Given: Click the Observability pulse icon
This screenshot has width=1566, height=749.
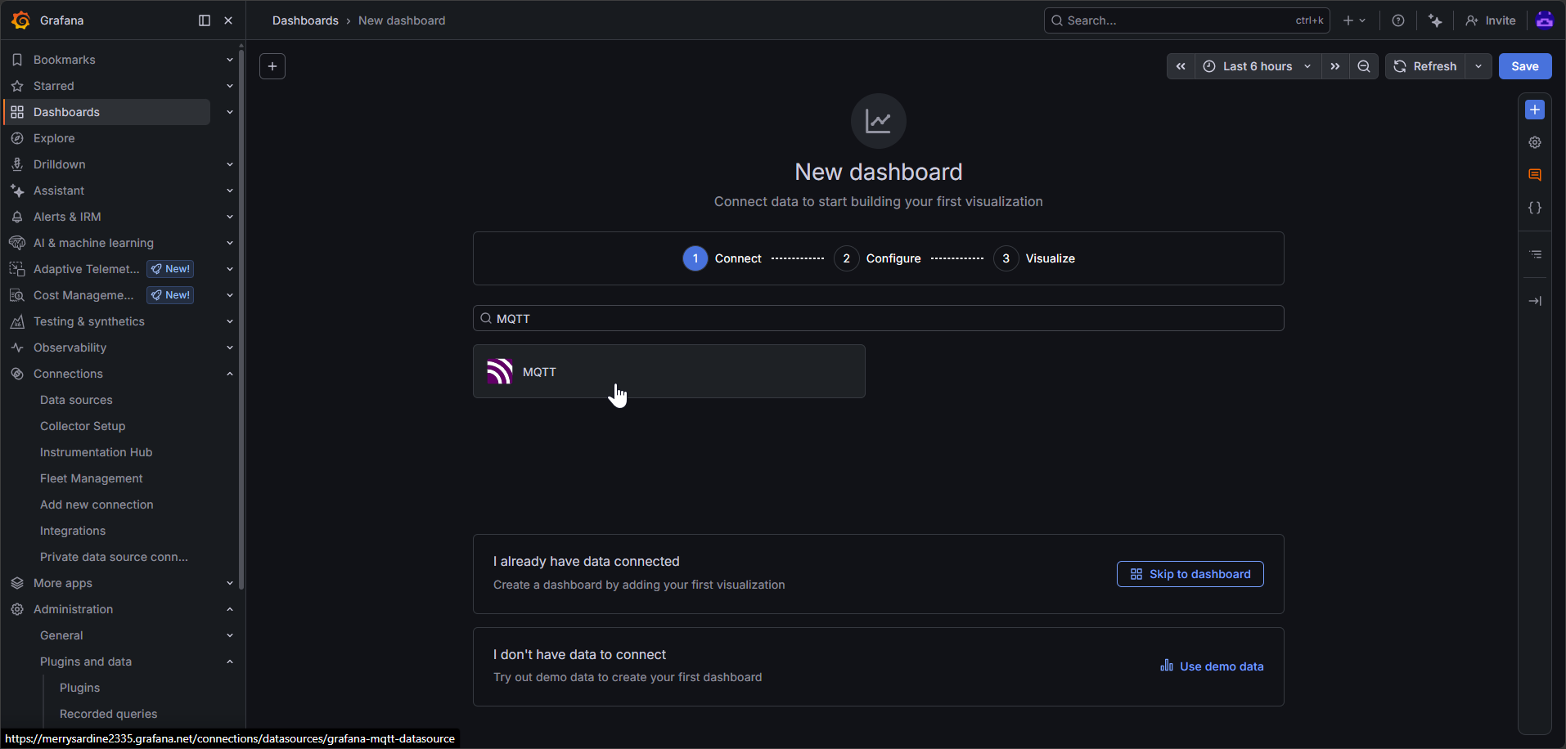Looking at the screenshot, I should pyautogui.click(x=17, y=348).
